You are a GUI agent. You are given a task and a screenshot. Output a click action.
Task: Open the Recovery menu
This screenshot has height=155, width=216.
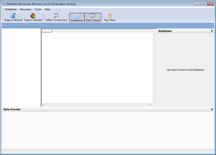coord(26,9)
